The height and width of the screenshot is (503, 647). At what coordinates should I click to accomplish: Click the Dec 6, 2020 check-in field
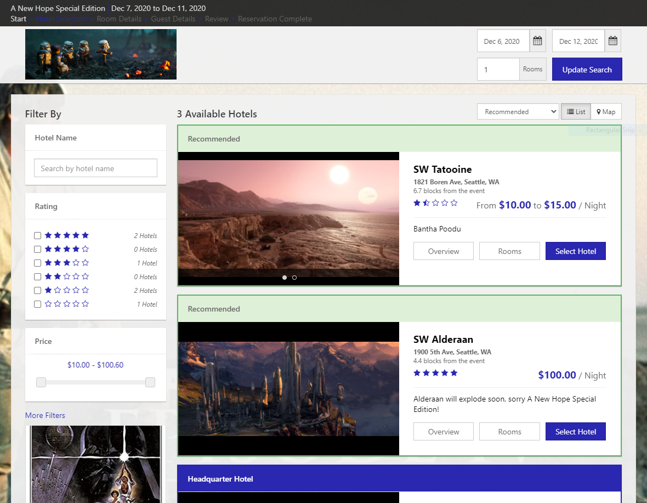pos(503,41)
